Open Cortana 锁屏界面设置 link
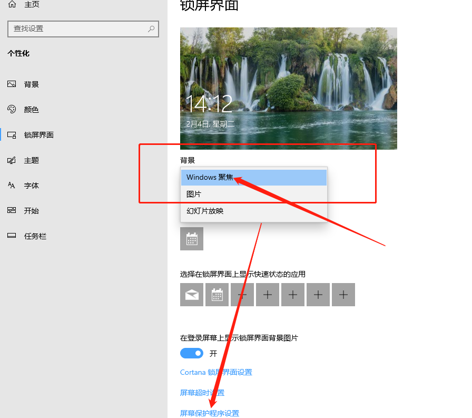This screenshot has height=418, width=472. pos(216,373)
